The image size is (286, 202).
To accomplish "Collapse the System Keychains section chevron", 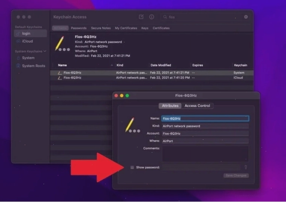I will click(x=45, y=51).
